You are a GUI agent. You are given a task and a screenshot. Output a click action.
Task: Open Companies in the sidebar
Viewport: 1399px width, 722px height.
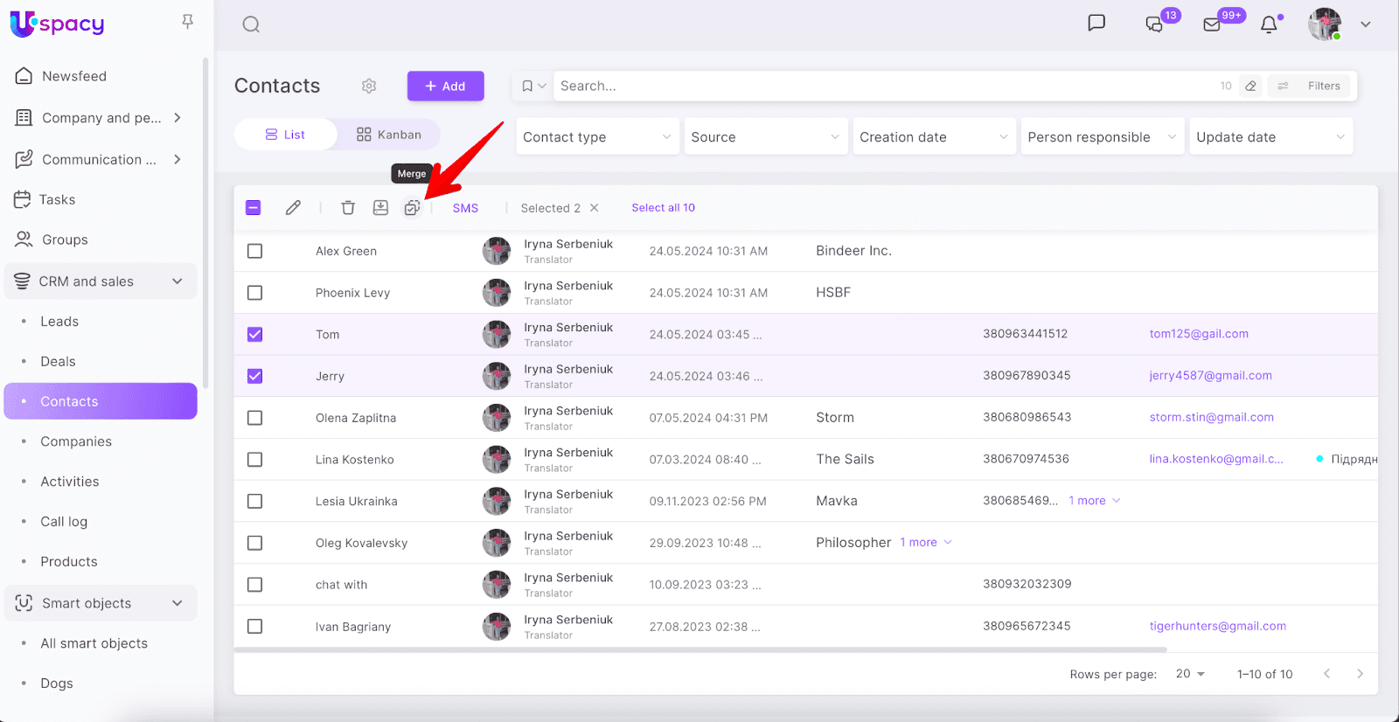[76, 441]
